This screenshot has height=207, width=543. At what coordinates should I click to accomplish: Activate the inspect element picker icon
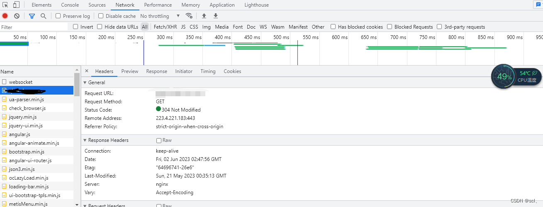5,5
